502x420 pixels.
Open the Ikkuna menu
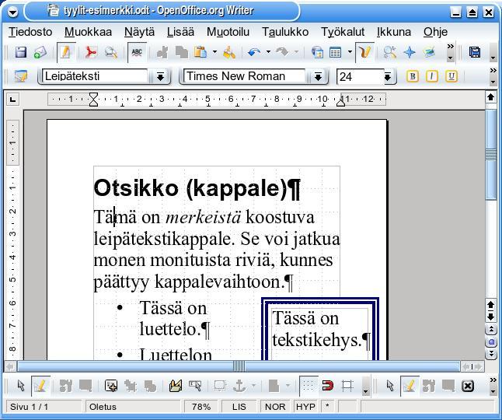(x=394, y=32)
